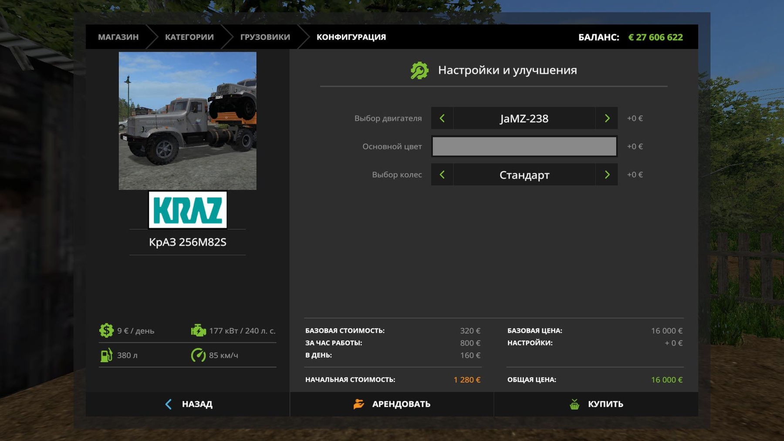Click the KrAZ truck preview image
Screen dimensions: 784x441
(x=187, y=121)
